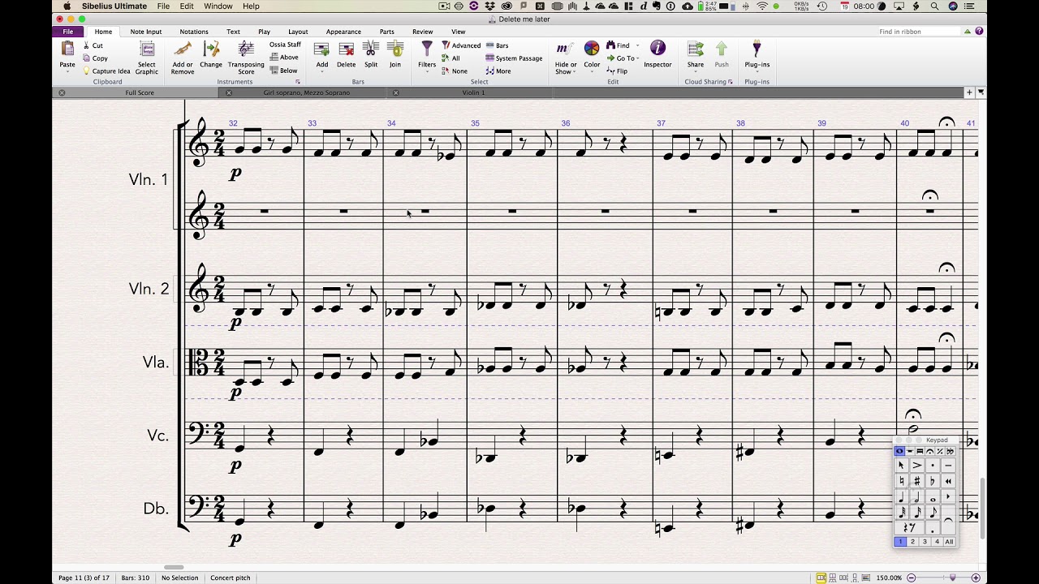Click the Flip icon
1039x584 pixels.
tap(610, 71)
